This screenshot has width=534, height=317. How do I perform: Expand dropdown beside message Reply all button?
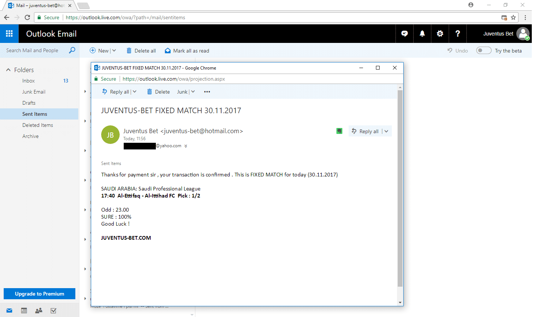pyautogui.click(x=386, y=131)
